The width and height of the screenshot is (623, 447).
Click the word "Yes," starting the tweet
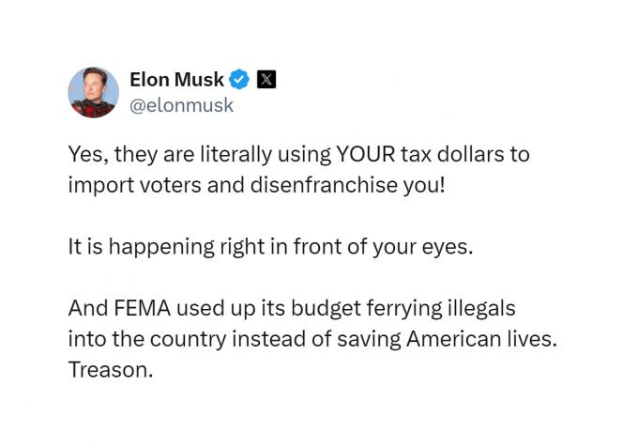point(85,154)
